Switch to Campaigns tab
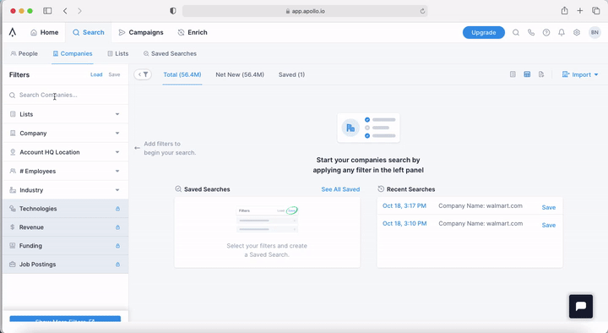 [141, 32]
